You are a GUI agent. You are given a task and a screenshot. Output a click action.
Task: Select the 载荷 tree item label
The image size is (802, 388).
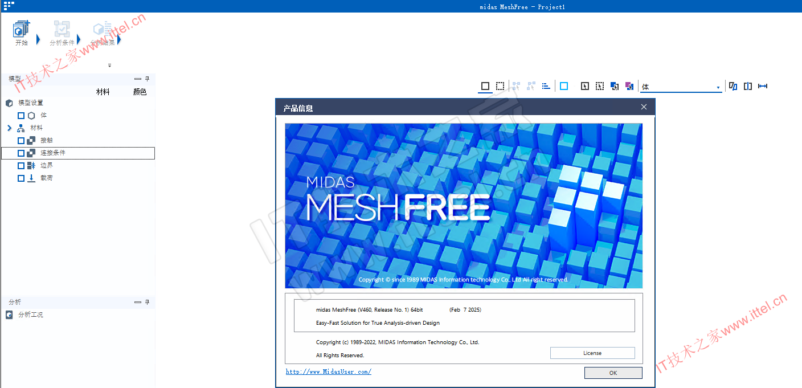tap(47, 178)
